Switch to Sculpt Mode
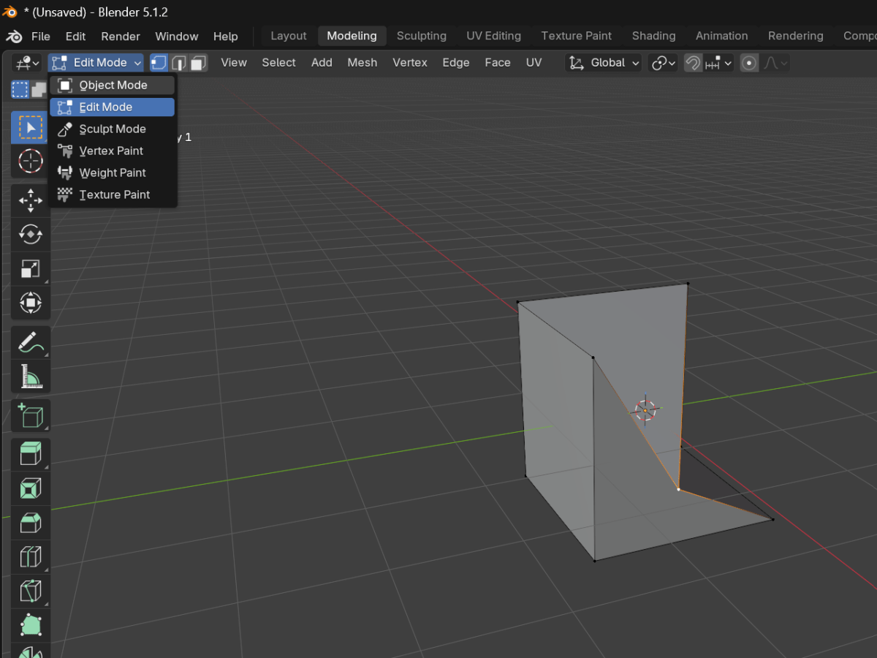 pos(112,129)
